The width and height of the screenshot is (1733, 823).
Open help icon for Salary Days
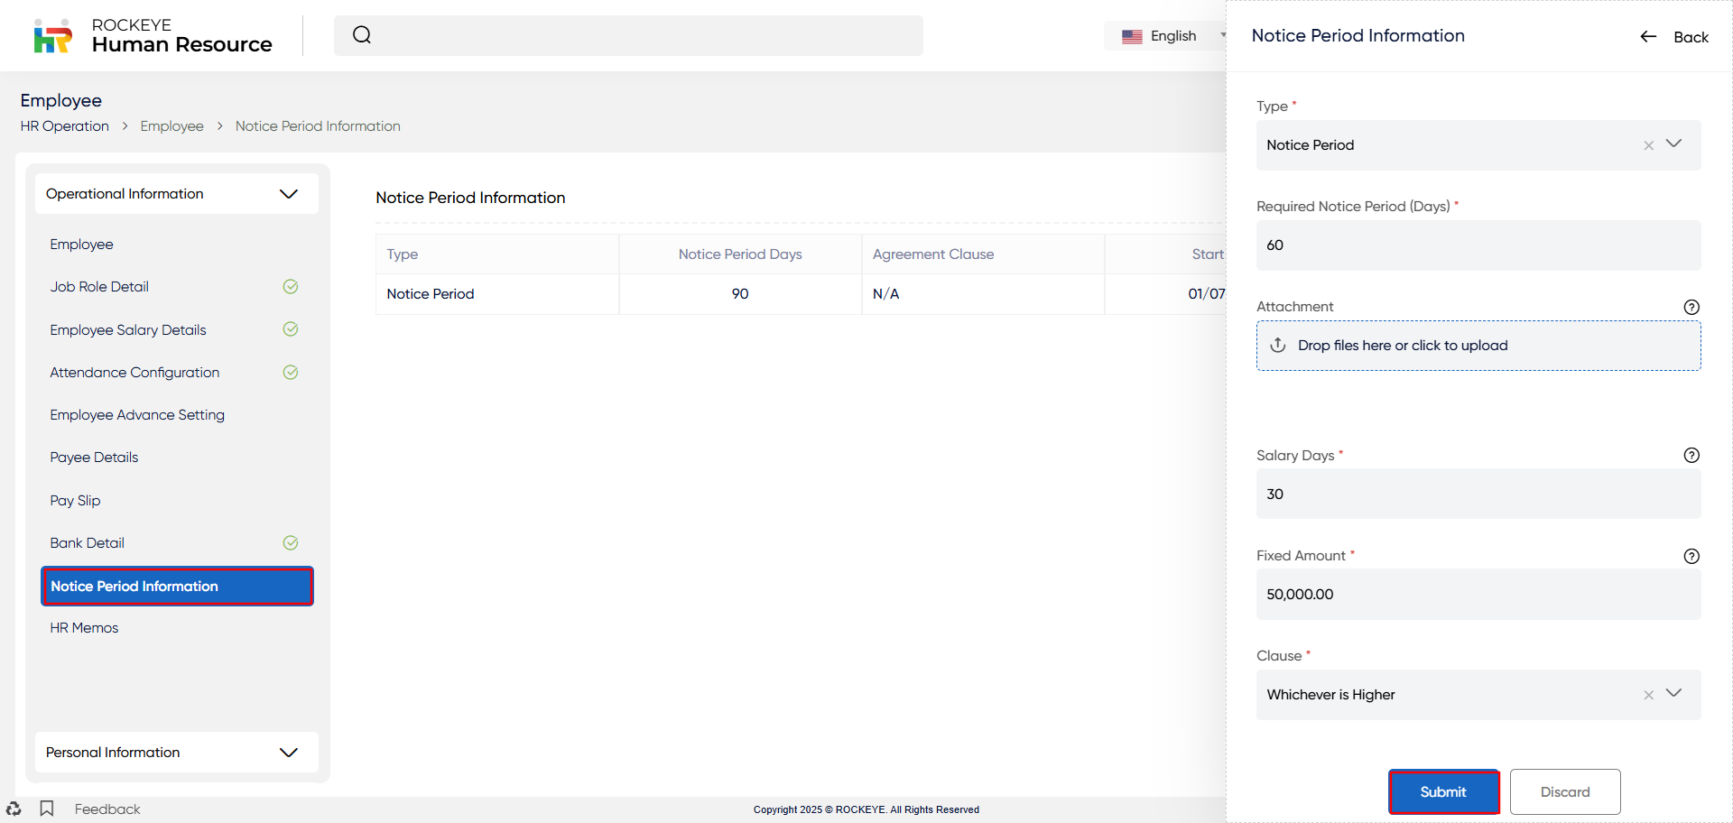pos(1691,456)
